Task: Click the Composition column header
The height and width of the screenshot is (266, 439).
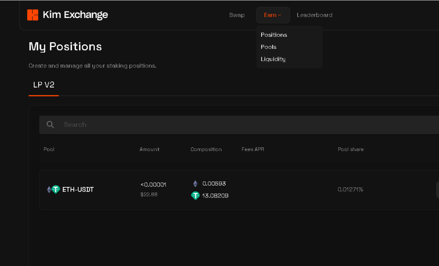Action: coord(206,149)
